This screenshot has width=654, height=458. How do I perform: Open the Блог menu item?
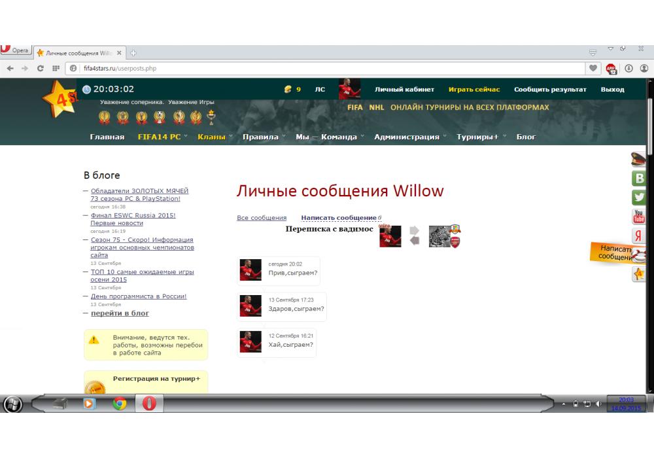tap(526, 137)
